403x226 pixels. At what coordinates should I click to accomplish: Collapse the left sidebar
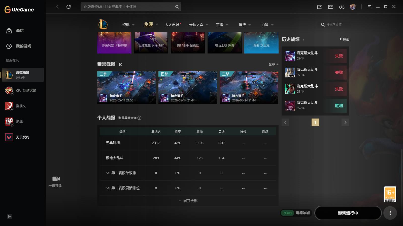10,216
